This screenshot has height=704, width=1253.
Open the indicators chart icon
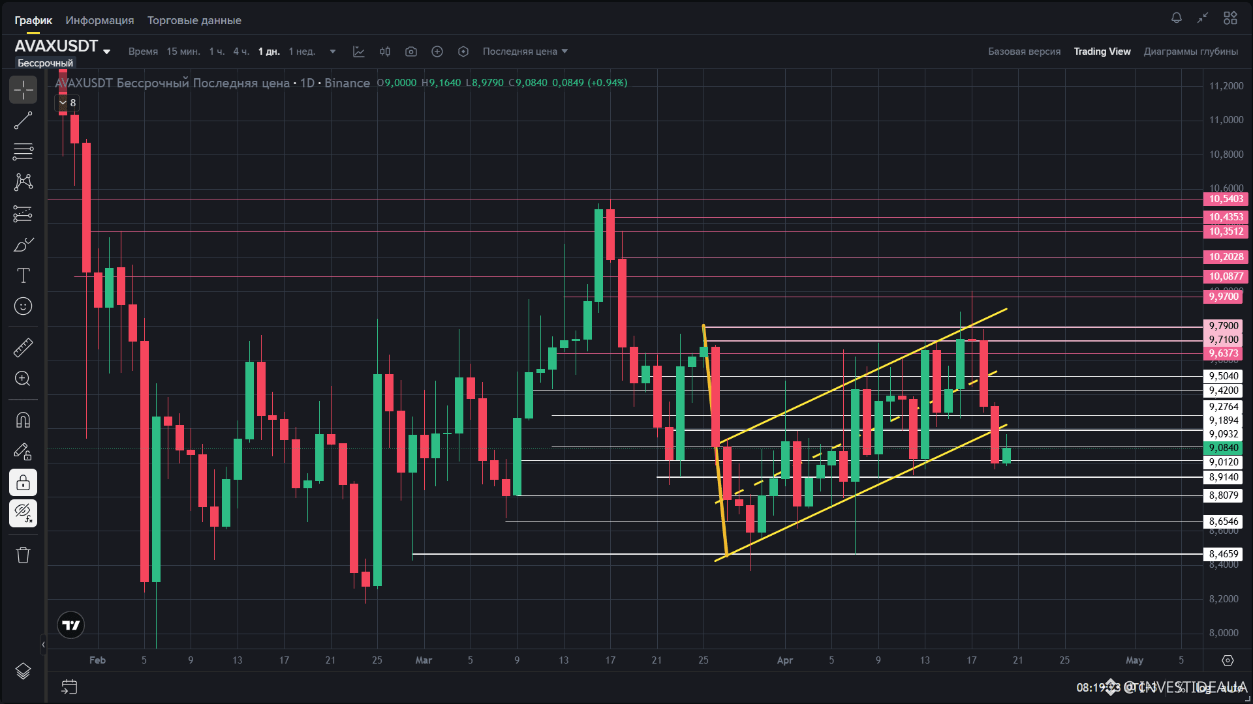point(359,51)
